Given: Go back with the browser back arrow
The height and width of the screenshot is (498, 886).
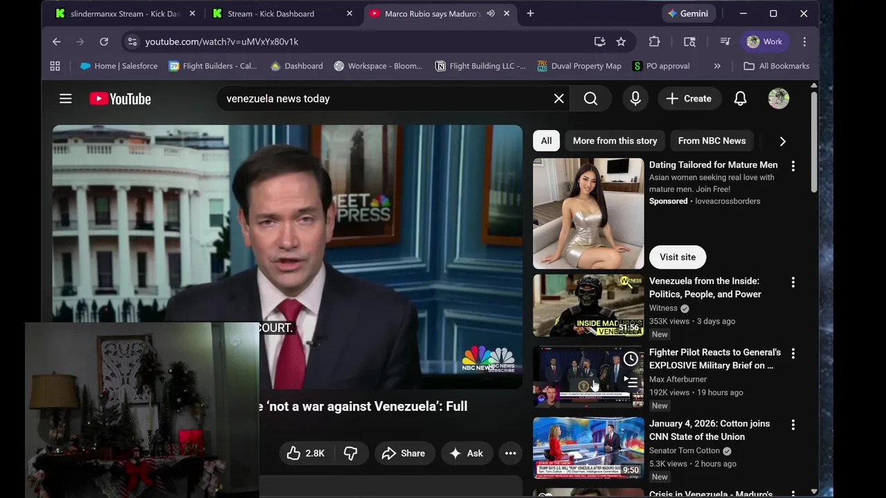Looking at the screenshot, I should pos(57,41).
